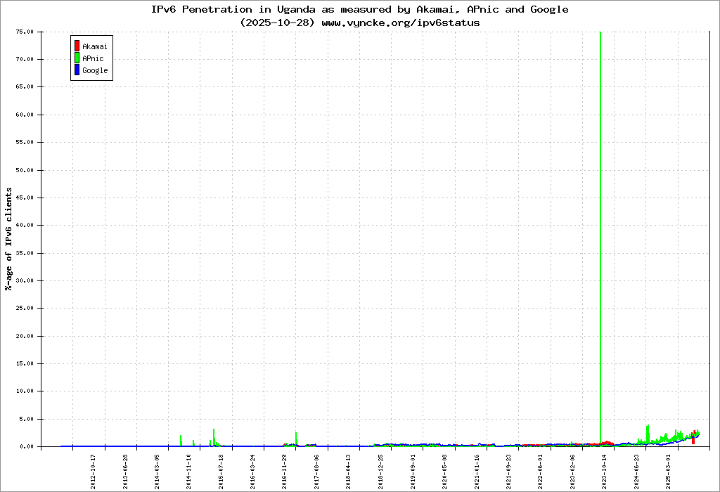Click the tall green APnic spike line

600,211
